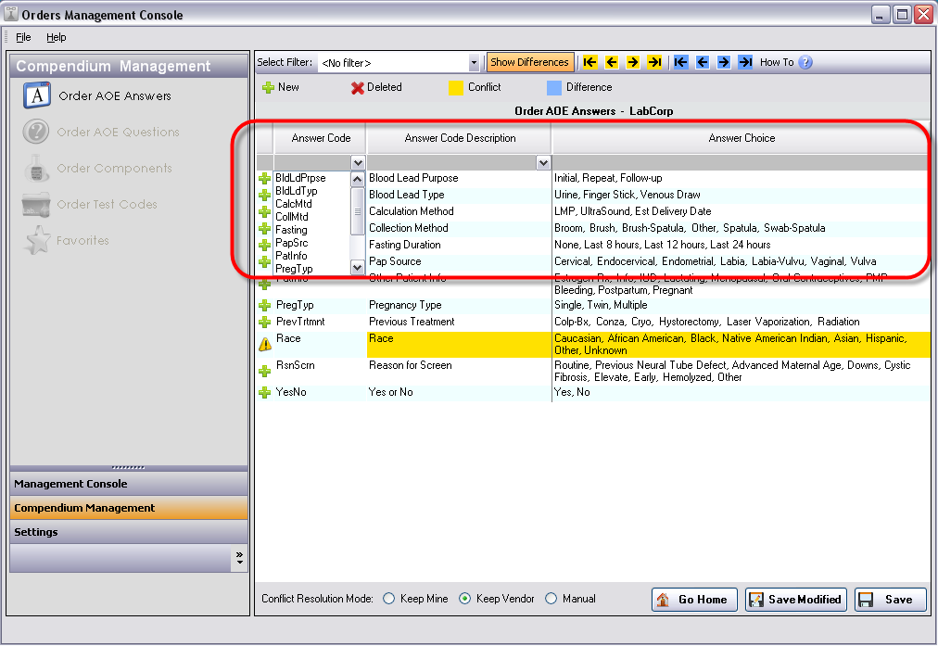Click the Save Modified button
The height and width of the screenshot is (646, 938).
pos(796,600)
